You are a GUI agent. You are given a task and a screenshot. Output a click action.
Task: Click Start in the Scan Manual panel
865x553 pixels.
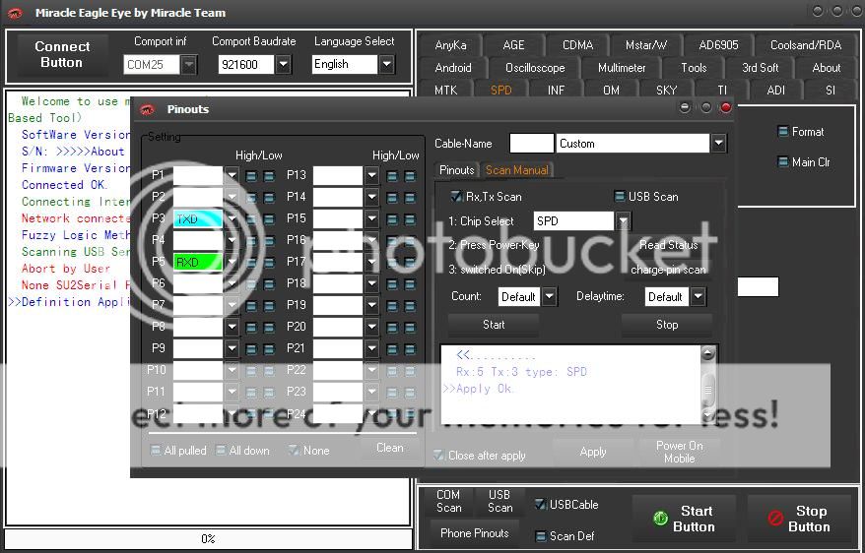(x=494, y=325)
